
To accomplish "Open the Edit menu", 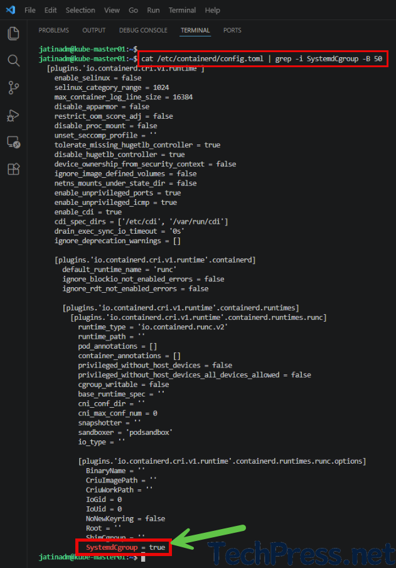I will click(x=50, y=10).
